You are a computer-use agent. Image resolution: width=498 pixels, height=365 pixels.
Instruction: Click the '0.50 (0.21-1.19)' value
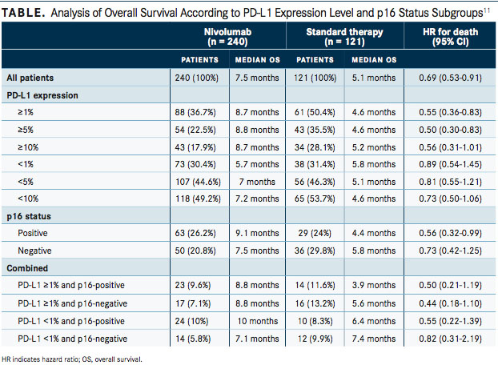[450, 285]
